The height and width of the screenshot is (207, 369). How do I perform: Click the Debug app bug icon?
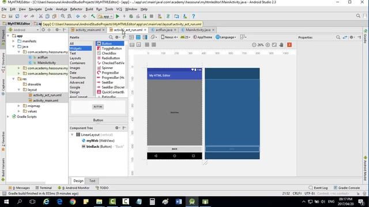point(131,16)
